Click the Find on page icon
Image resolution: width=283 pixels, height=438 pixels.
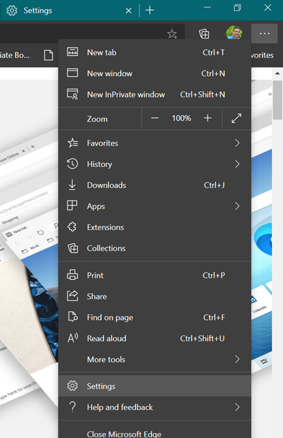[73, 317]
